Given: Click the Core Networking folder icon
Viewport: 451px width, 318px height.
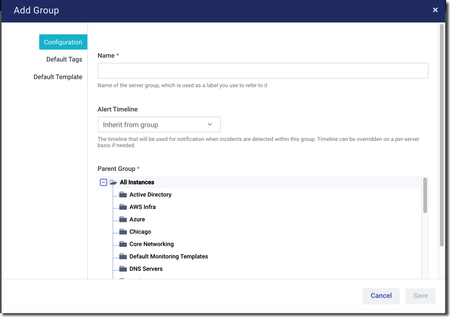Looking at the screenshot, I should coord(123,244).
